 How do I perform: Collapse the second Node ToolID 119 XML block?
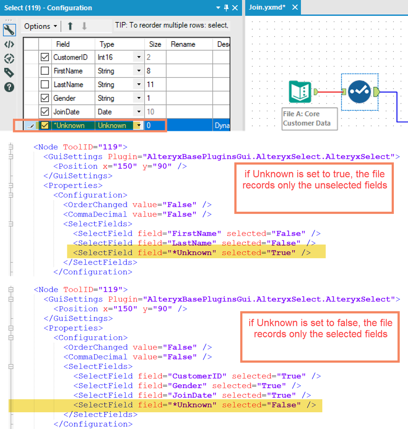(11, 289)
